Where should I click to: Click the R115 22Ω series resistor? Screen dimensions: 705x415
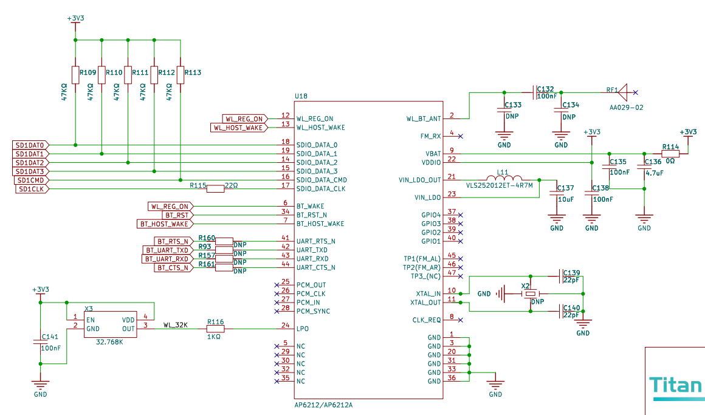[216, 189]
